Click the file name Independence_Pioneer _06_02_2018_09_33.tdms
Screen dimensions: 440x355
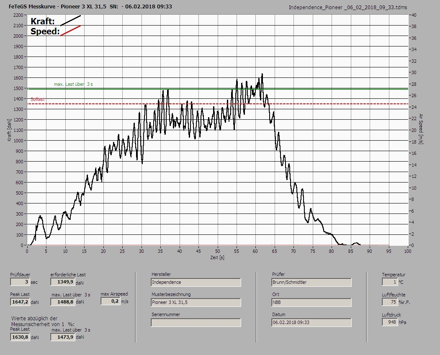[347, 8]
